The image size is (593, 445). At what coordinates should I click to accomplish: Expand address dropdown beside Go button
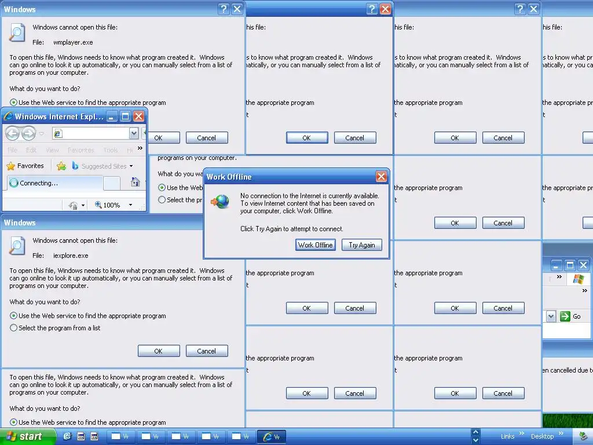(x=551, y=316)
